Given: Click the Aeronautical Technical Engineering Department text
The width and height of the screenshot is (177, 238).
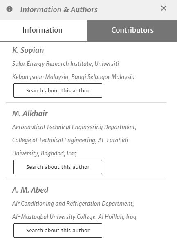Looking at the screenshot, I should point(74,127).
